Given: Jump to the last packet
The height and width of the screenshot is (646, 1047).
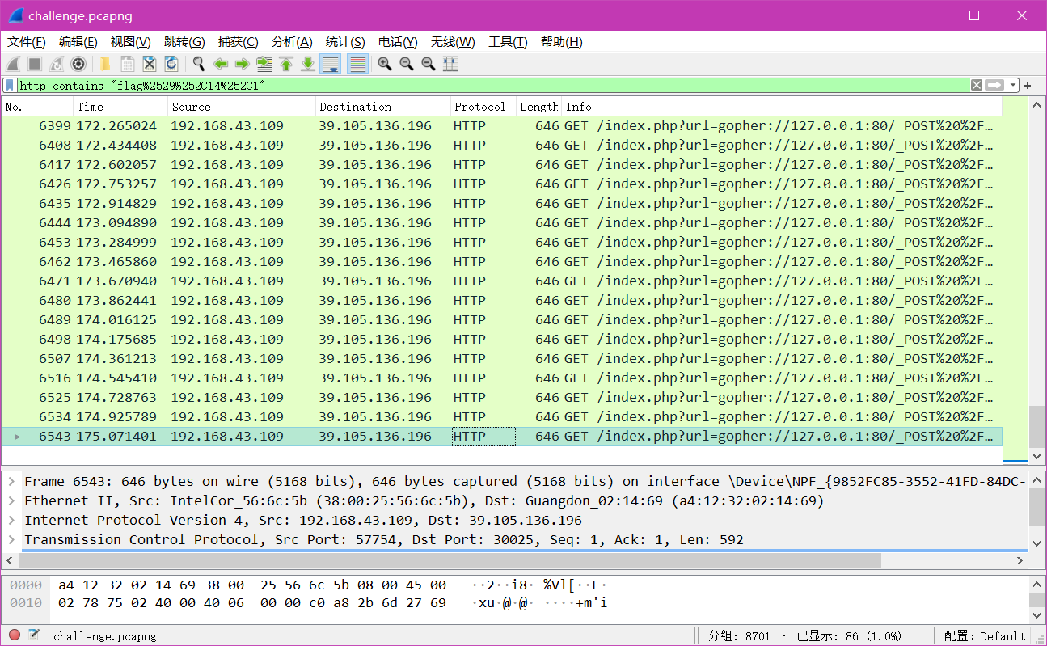Looking at the screenshot, I should coord(307,64).
